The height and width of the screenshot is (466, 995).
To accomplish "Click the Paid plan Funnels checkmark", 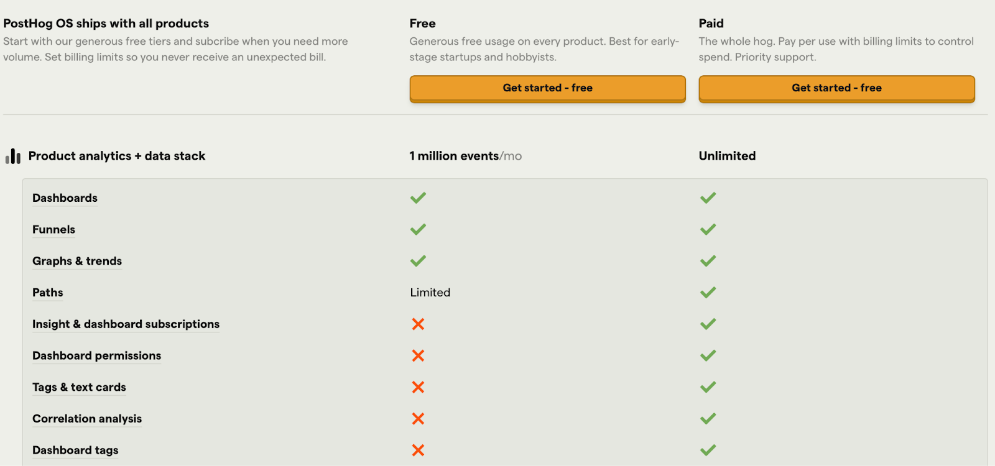I will point(708,230).
